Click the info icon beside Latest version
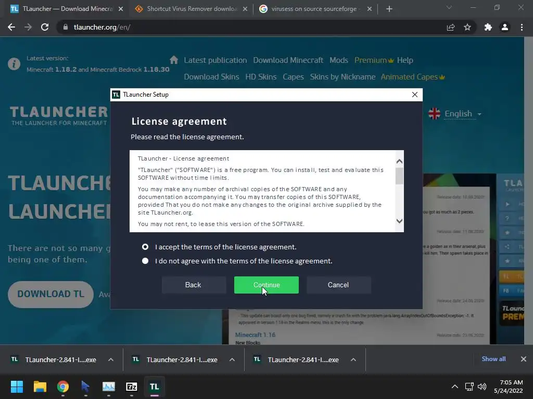 [x=14, y=64]
